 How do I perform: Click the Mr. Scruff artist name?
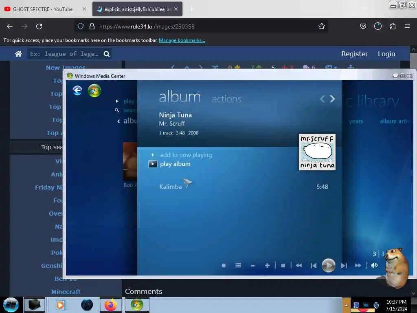(x=172, y=123)
